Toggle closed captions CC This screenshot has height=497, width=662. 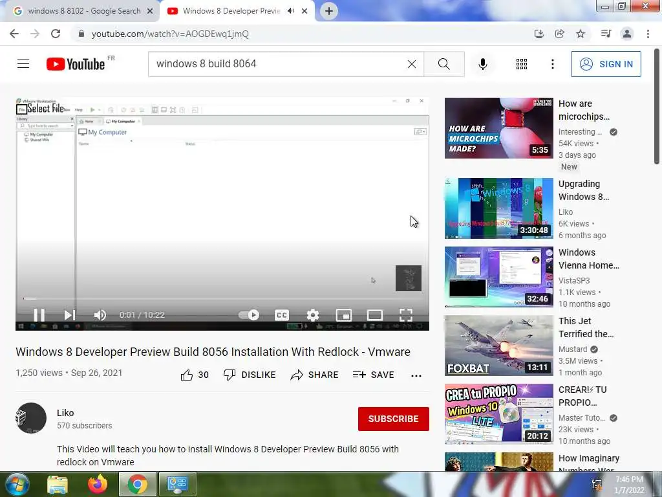[x=282, y=315]
